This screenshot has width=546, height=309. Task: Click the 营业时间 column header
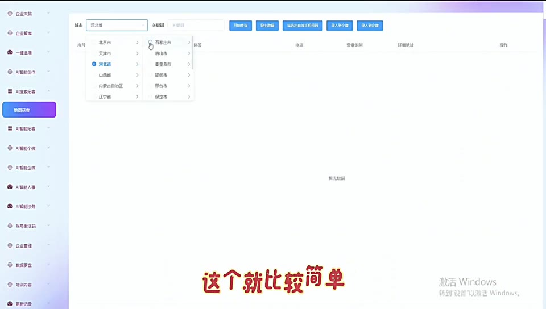pyautogui.click(x=354, y=45)
